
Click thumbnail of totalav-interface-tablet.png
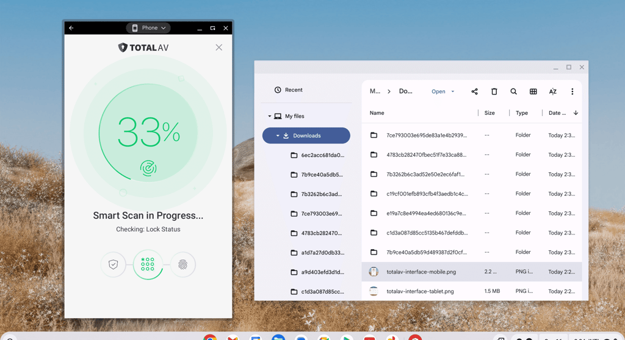tap(374, 291)
